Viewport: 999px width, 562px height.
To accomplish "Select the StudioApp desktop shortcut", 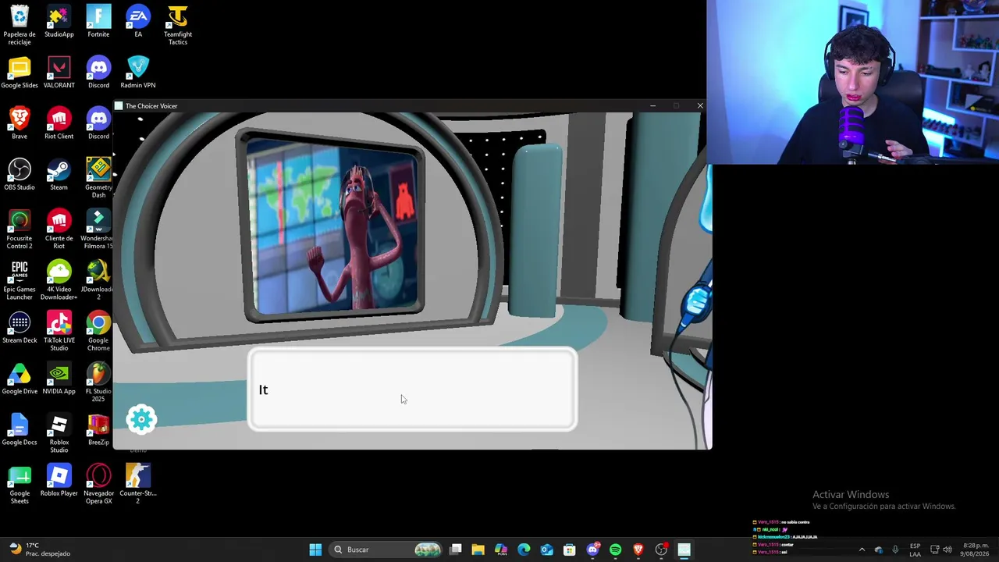I will [59, 22].
